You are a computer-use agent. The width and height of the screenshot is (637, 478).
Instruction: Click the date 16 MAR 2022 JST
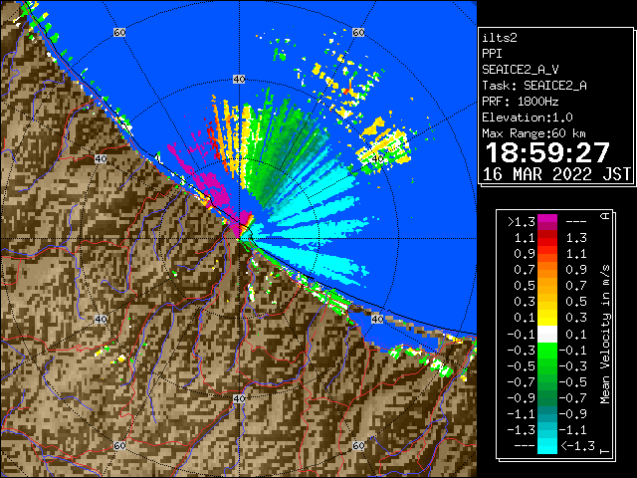[556, 174]
